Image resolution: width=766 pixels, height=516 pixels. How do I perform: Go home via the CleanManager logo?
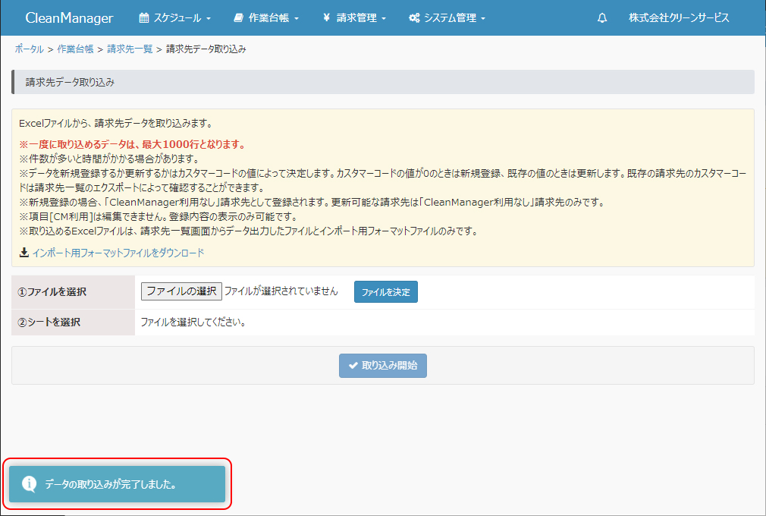click(69, 17)
